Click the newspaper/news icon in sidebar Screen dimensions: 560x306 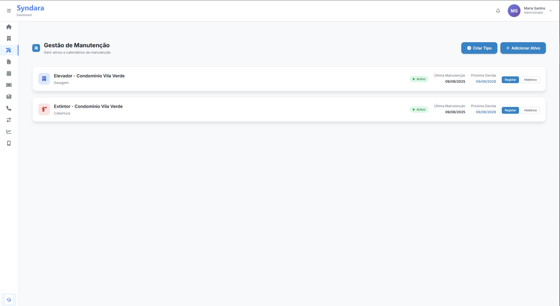(9, 97)
